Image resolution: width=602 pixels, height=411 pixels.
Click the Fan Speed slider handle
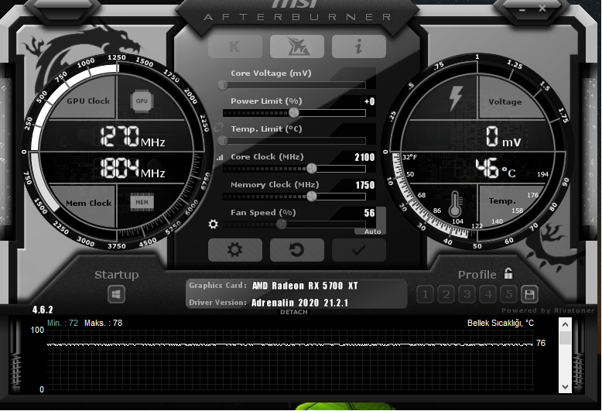282,224
